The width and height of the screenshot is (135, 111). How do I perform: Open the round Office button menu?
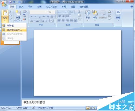4,4
